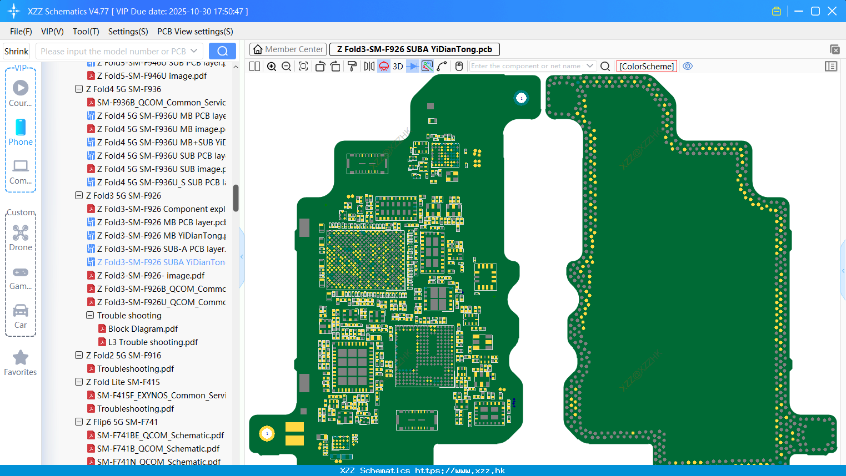Toggle the red net highlight icon
Image resolution: width=846 pixels, height=476 pixels.
coord(384,66)
